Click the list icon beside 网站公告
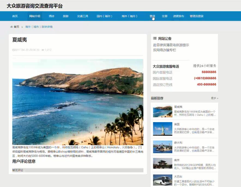The height and width of the screenshot is (187, 241). 155,38
